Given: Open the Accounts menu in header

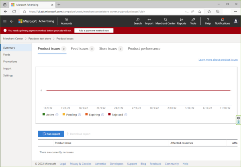Looking at the screenshot, I should [x=66, y=21].
